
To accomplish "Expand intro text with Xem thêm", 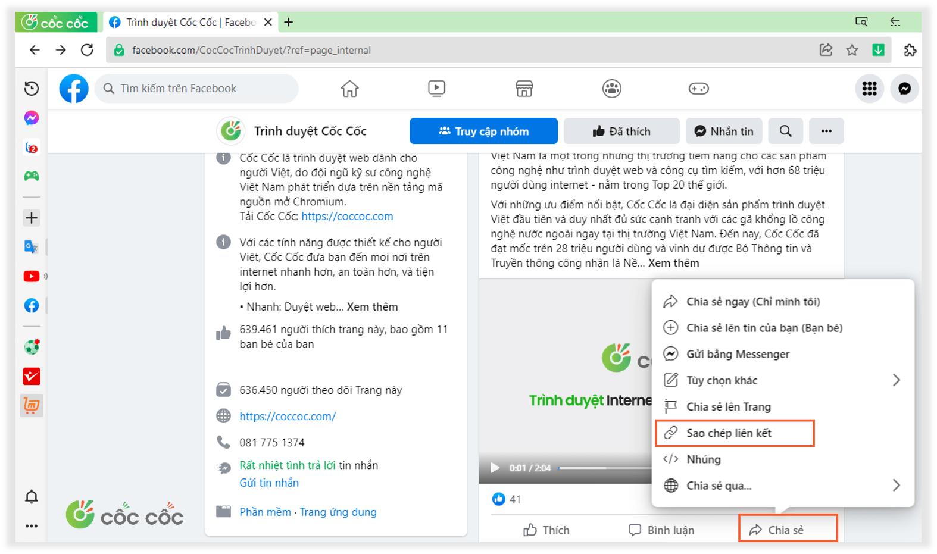I will click(x=372, y=306).
